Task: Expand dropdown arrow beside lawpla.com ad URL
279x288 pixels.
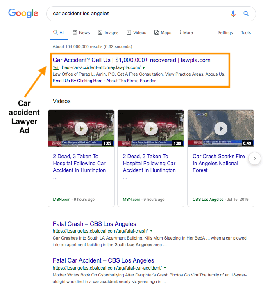Action: click(144, 68)
